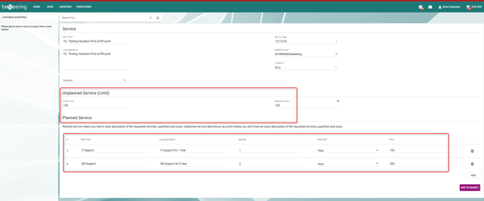
Task: Delete the SW Support service row
Action: [x=472, y=164]
